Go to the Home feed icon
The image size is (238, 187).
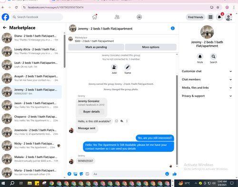click(x=95, y=17)
